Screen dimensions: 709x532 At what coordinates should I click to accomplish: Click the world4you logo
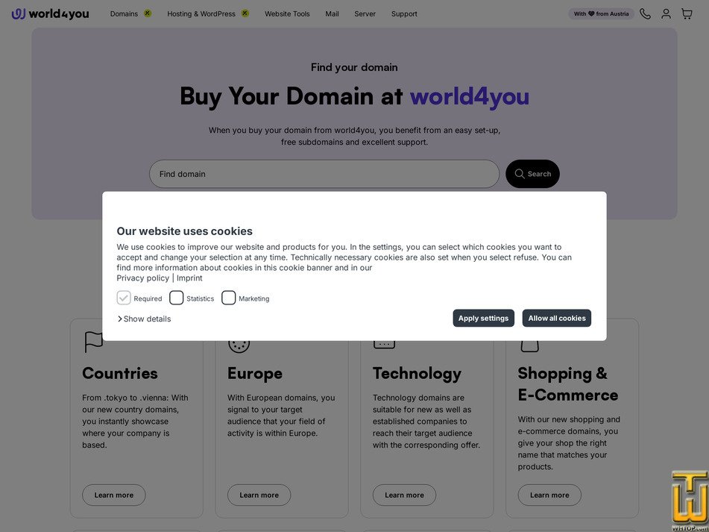(50, 13)
